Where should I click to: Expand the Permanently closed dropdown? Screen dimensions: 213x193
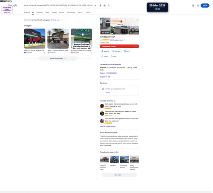pyautogui.click(x=119, y=46)
